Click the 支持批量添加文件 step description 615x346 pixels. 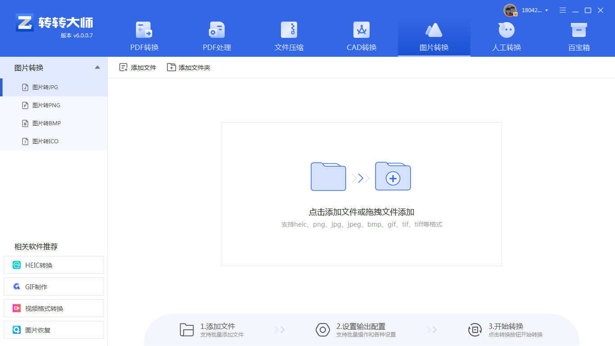point(222,335)
